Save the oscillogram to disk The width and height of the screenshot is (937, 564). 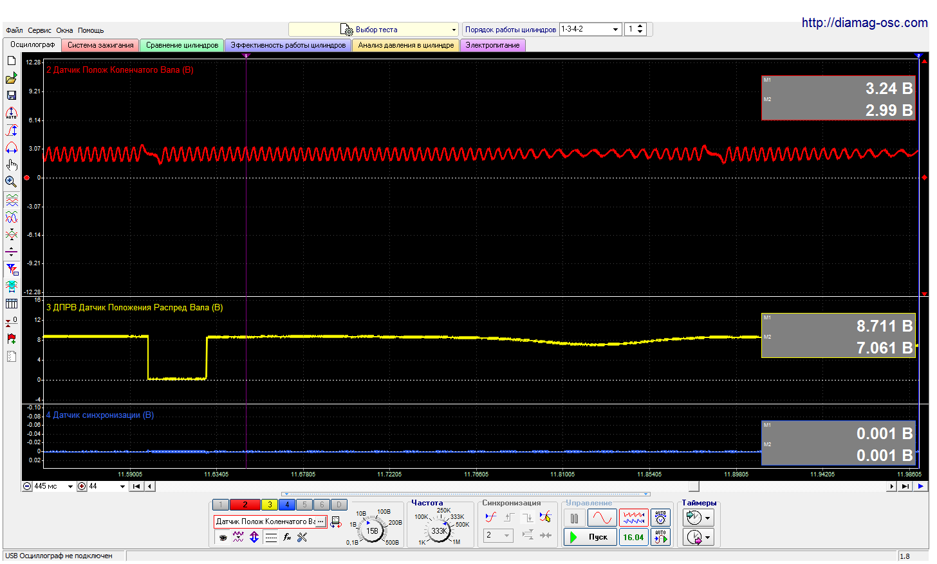[12, 95]
